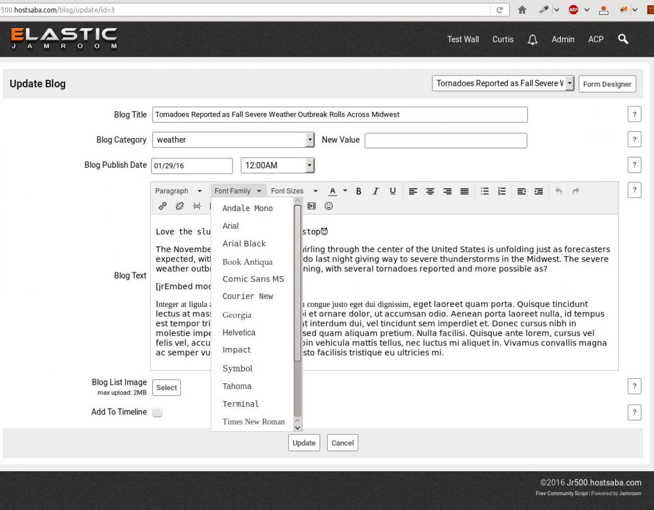This screenshot has height=510, width=654.
Task: Open the notifications bell icon
Action: [x=532, y=39]
